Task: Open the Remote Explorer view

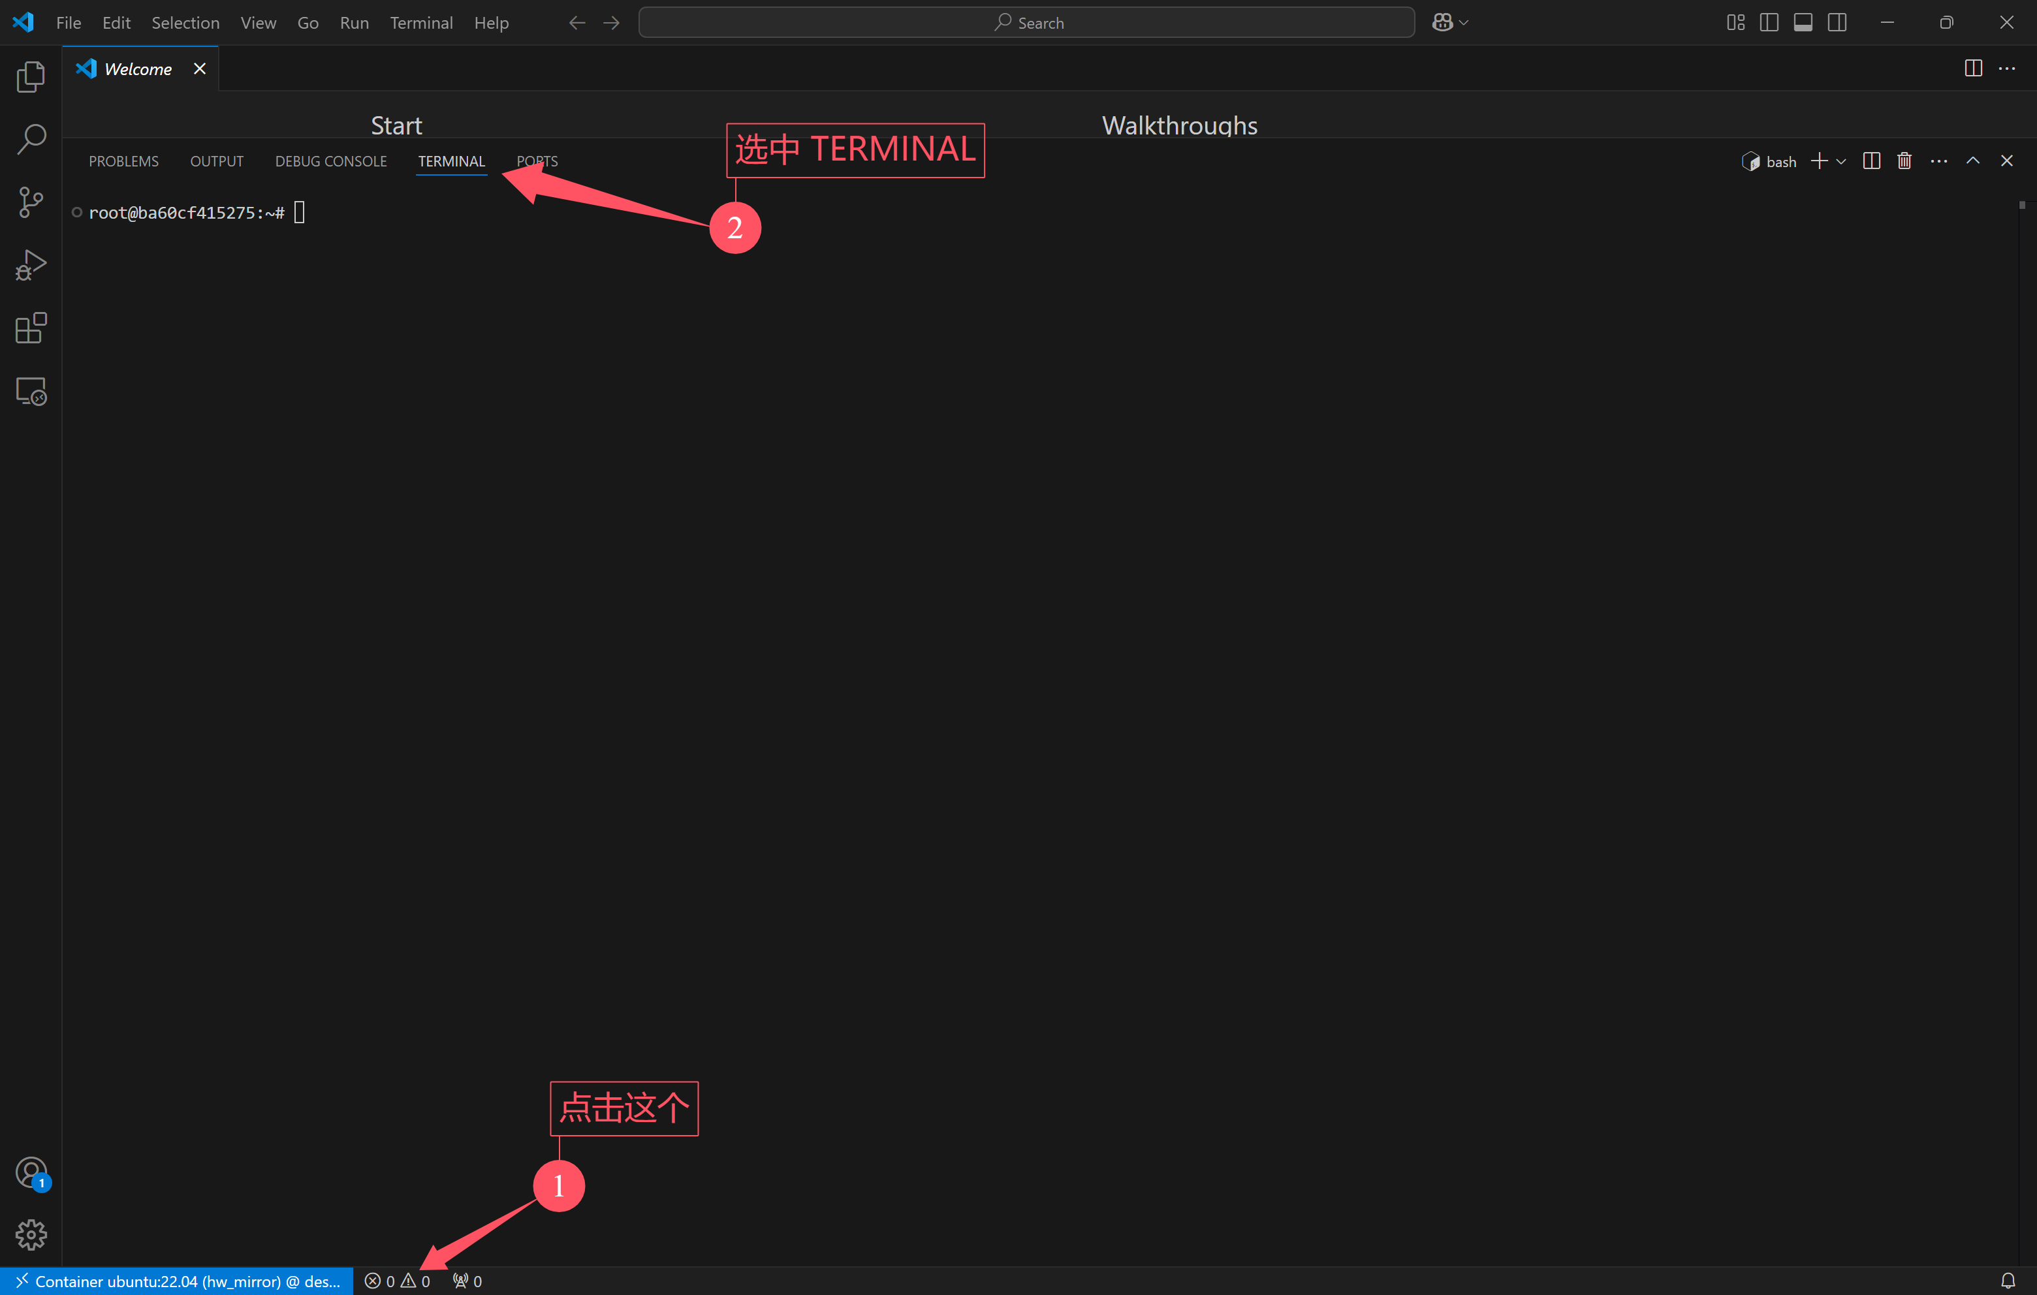Action: tap(31, 391)
